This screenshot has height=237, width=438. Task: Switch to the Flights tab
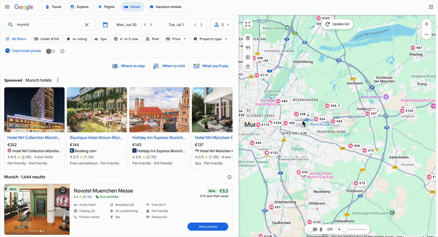pyautogui.click(x=107, y=7)
